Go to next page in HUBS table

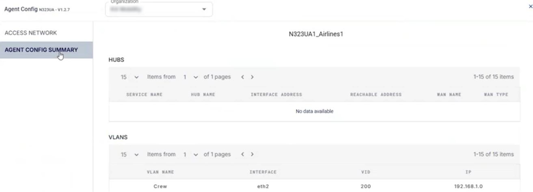(252, 77)
